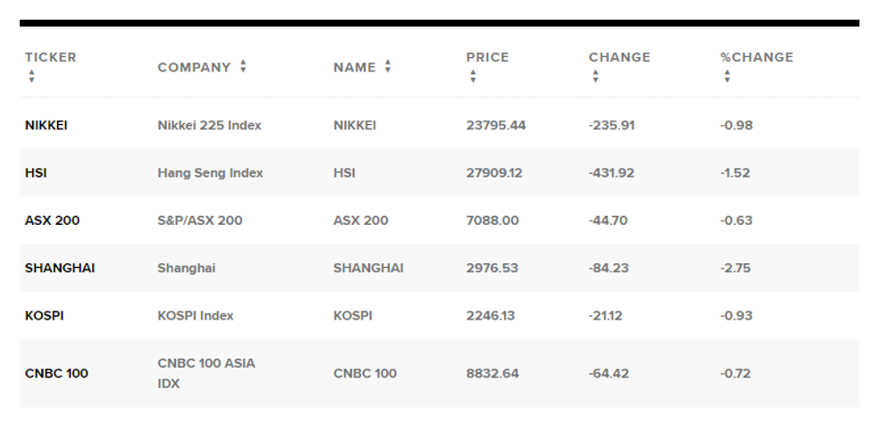Click the COMPANY column header text
The image size is (876, 424).
(x=194, y=67)
